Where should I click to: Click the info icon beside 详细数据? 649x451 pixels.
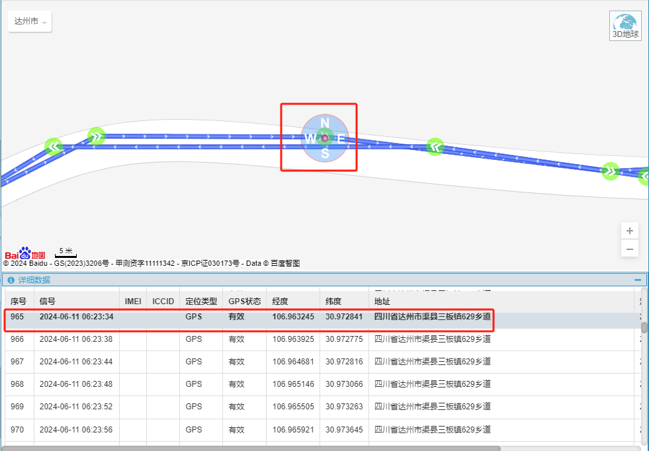11,280
